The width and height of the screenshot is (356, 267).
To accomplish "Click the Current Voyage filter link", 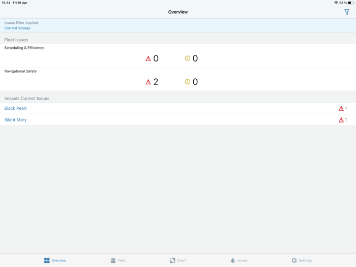I will pyautogui.click(x=17, y=28).
